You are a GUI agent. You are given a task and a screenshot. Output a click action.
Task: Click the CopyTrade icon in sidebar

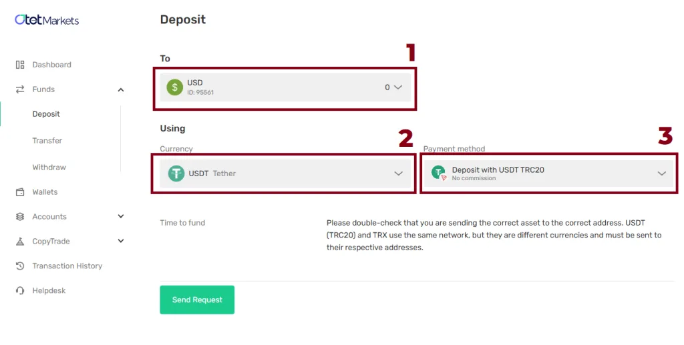click(x=20, y=242)
